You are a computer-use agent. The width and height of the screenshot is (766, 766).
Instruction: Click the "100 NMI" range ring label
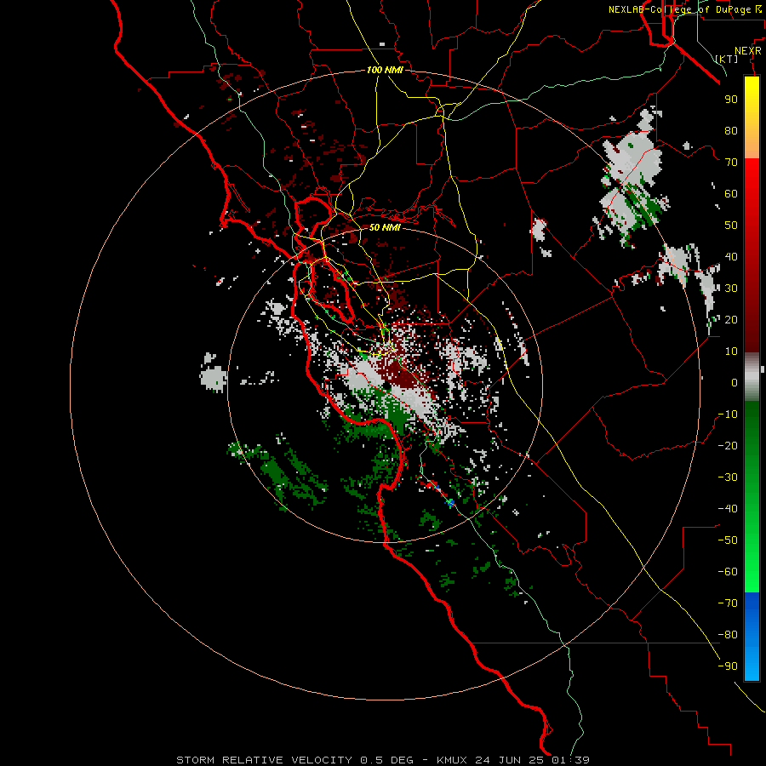[x=385, y=70]
